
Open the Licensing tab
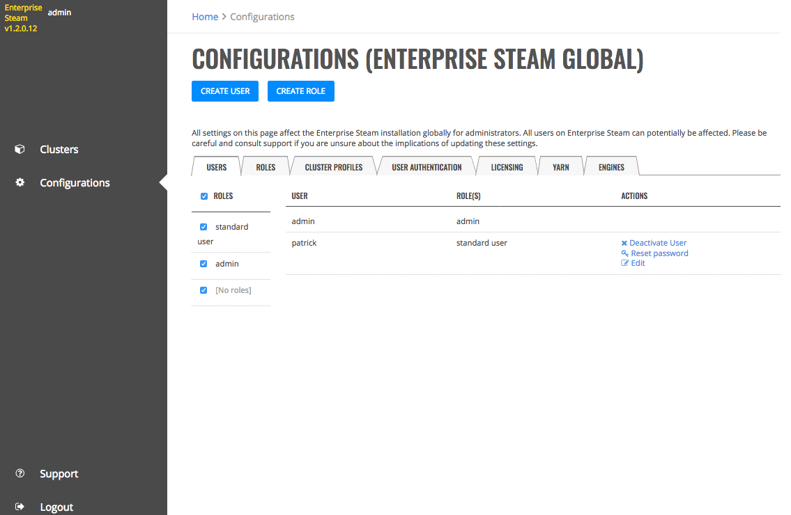click(507, 167)
